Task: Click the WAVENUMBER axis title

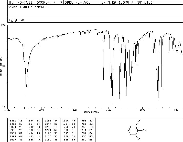Action: (x=92, y=112)
